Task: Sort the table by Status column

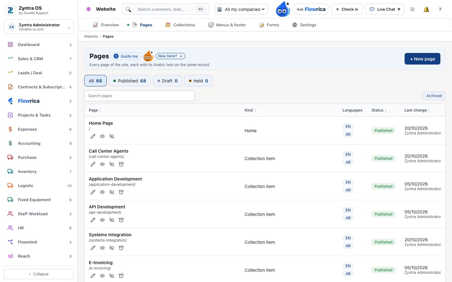Action: (379, 110)
